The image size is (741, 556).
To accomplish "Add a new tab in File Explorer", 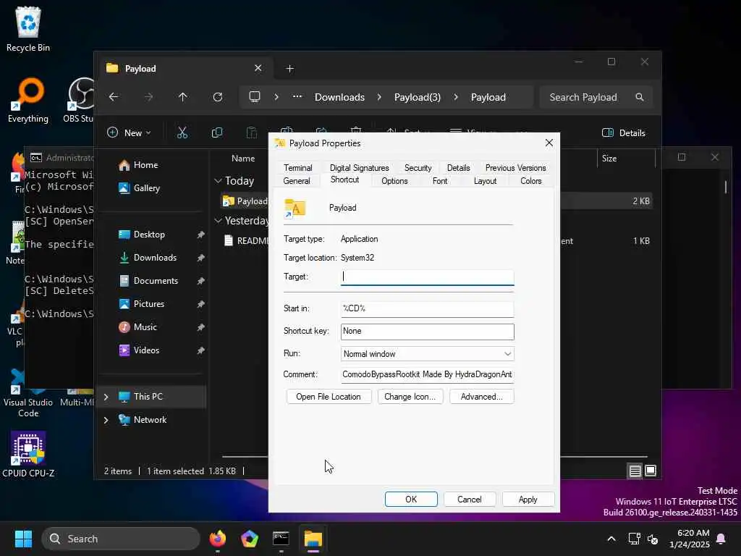I will pyautogui.click(x=289, y=69).
